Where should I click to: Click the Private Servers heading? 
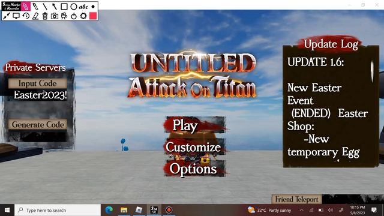(35, 67)
